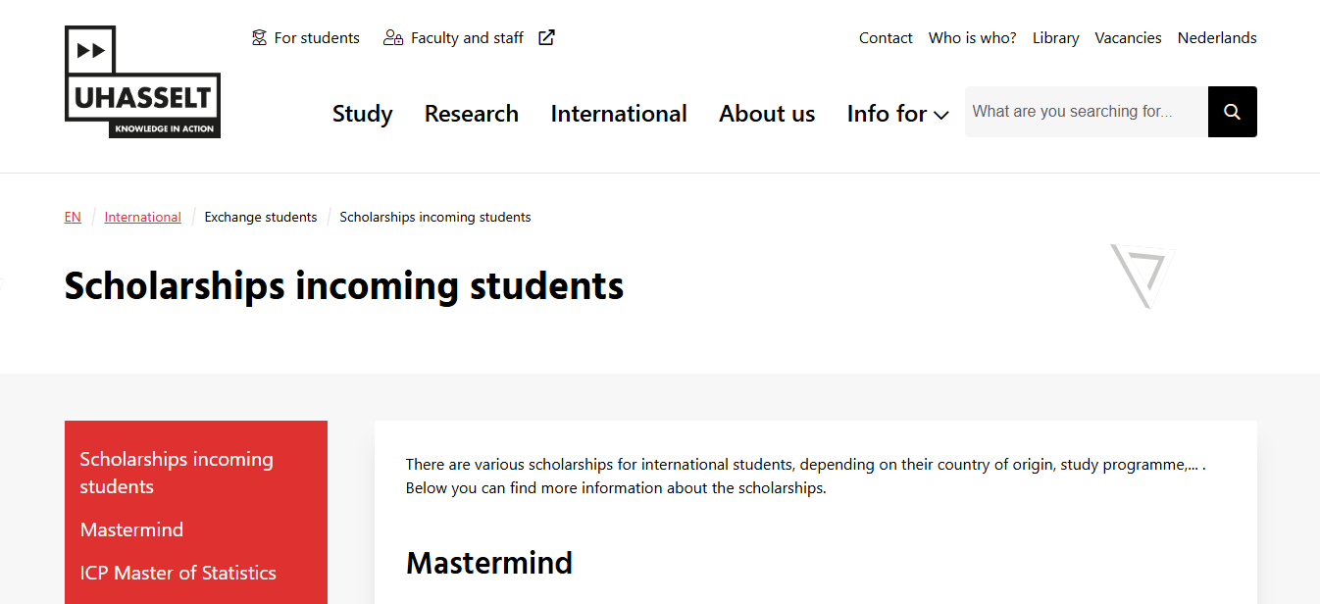Click the UHasselt logo
1320x604 pixels.
click(142, 82)
